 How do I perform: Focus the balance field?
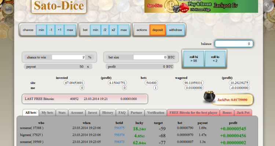pos(234,44)
